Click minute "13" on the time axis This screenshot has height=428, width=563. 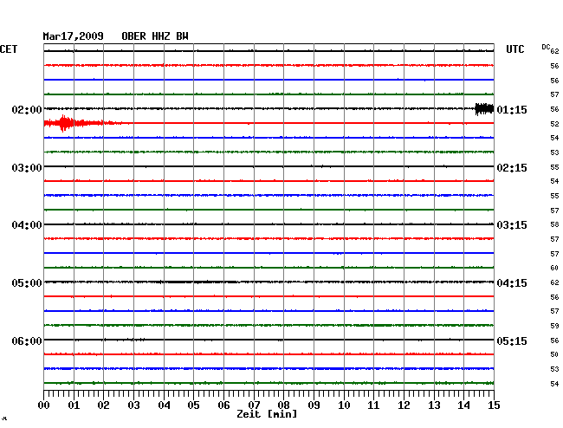434,405
